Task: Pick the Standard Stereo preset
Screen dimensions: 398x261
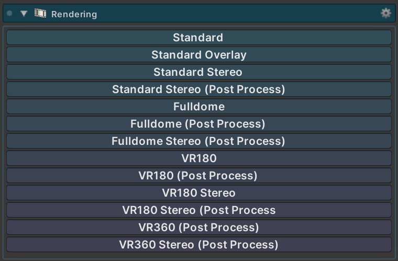Action: pos(199,72)
